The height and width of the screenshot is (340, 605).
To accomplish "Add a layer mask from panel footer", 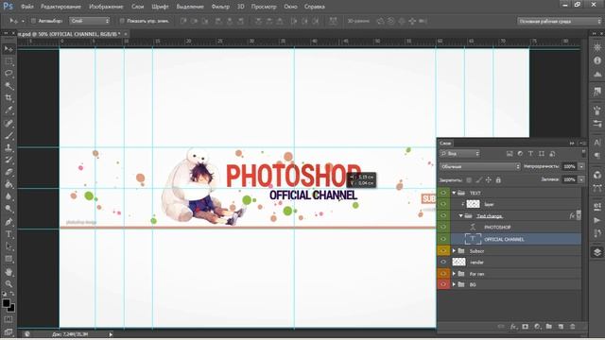I will pos(526,327).
